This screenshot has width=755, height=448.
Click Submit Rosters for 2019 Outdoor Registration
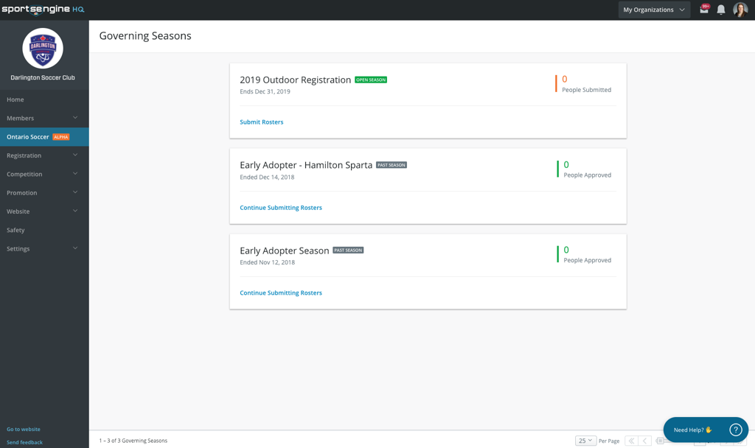(261, 122)
